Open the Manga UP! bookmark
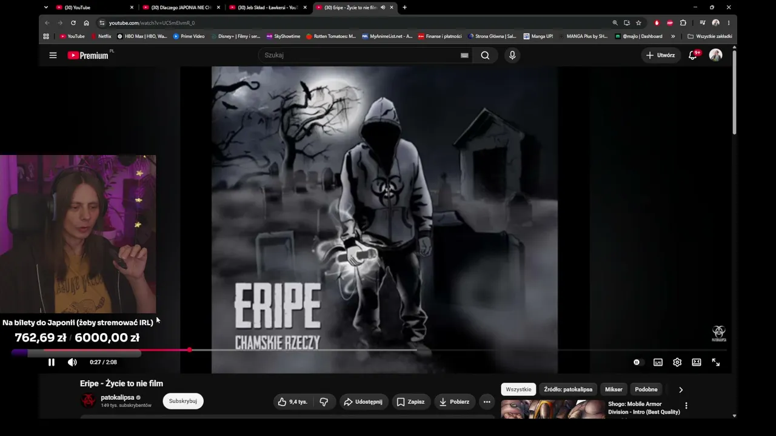This screenshot has height=436, width=776. [x=538, y=36]
